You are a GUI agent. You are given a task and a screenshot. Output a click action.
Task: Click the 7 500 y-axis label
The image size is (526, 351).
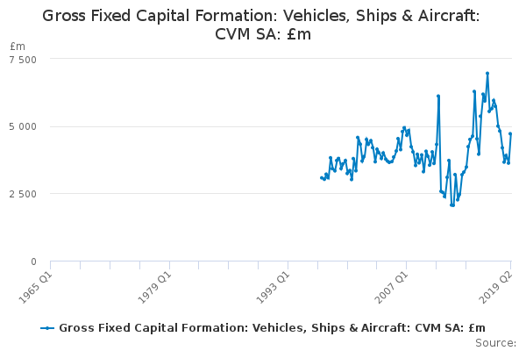23,60
